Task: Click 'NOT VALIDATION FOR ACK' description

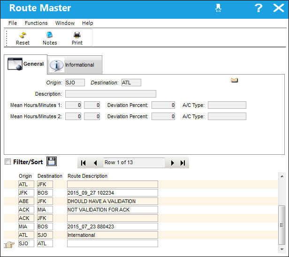Action: pyautogui.click(x=113, y=210)
